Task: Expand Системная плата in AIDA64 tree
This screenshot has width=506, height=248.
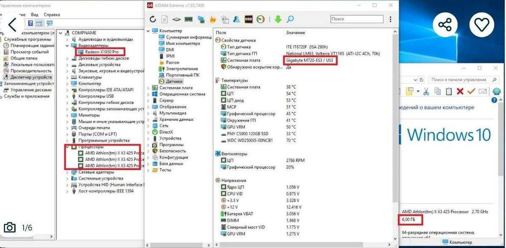Action: (x=148, y=87)
